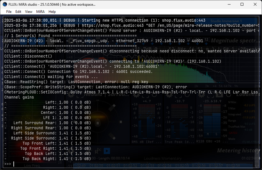Select the 'Connection to 192.168.1.102 : 46001 succeeded' line

tap(78, 72)
